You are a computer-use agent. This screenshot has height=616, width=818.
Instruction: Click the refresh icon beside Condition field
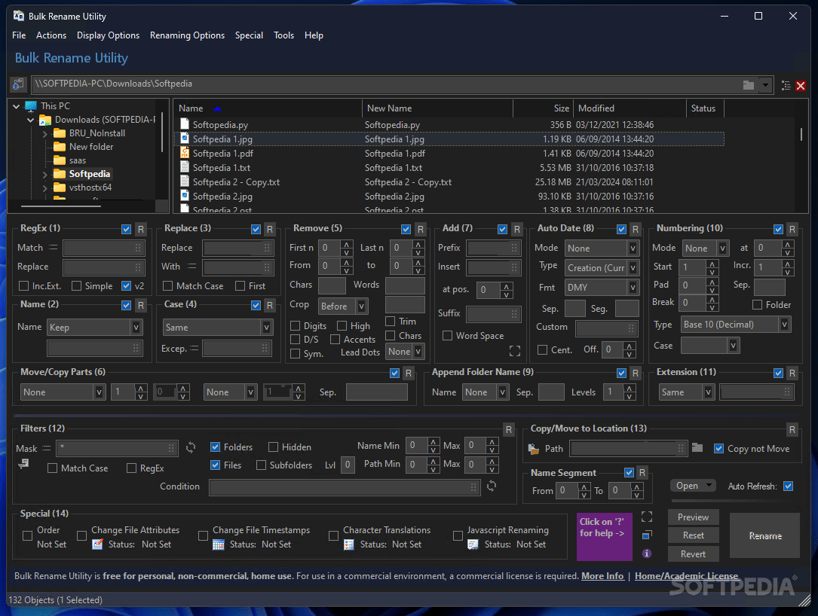point(492,486)
